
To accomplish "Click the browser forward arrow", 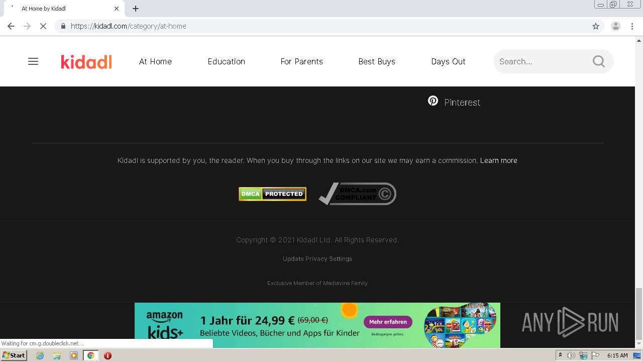I will (x=27, y=26).
